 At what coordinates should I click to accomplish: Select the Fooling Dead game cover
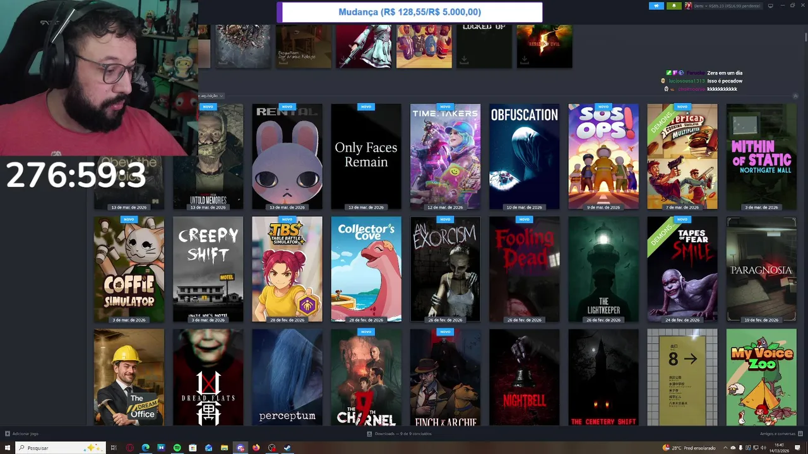[524, 269]
